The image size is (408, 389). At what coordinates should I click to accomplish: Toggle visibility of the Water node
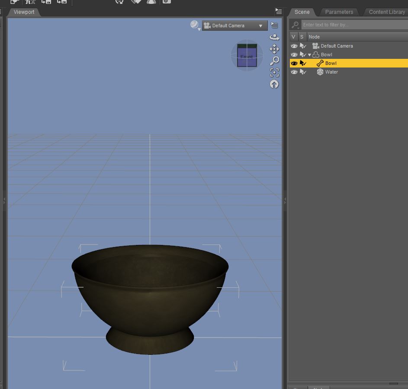tap(294, 72)
